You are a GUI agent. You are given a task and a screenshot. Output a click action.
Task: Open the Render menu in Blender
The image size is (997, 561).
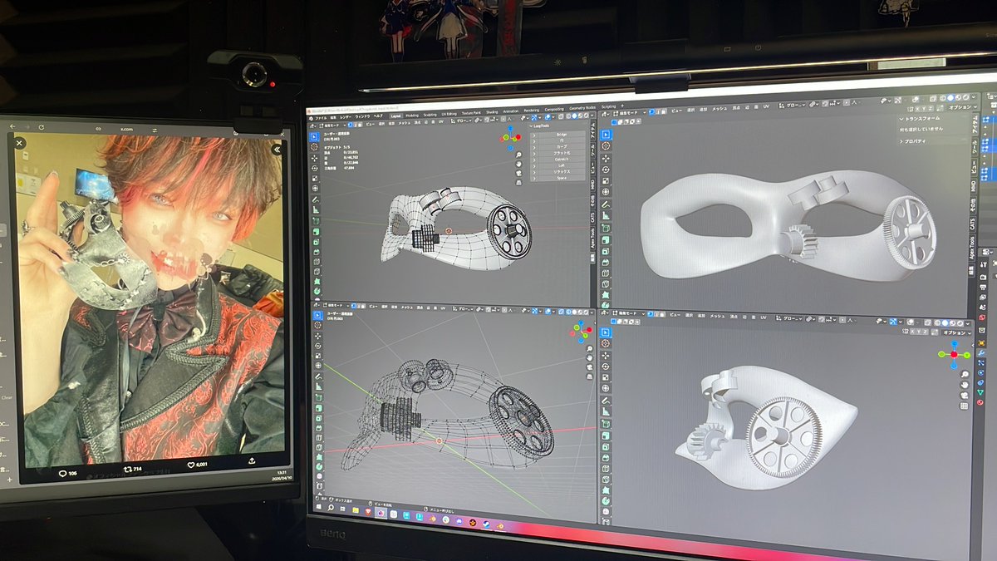coord(346,117)
